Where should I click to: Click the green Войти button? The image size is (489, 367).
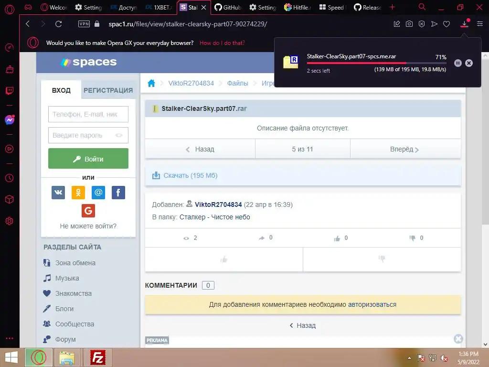pyautogui.click(x=88, y=159)
